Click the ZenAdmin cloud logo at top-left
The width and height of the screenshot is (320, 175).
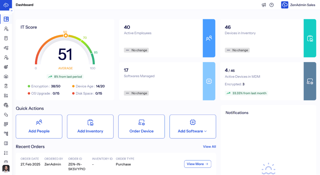[x=6, y=5]
